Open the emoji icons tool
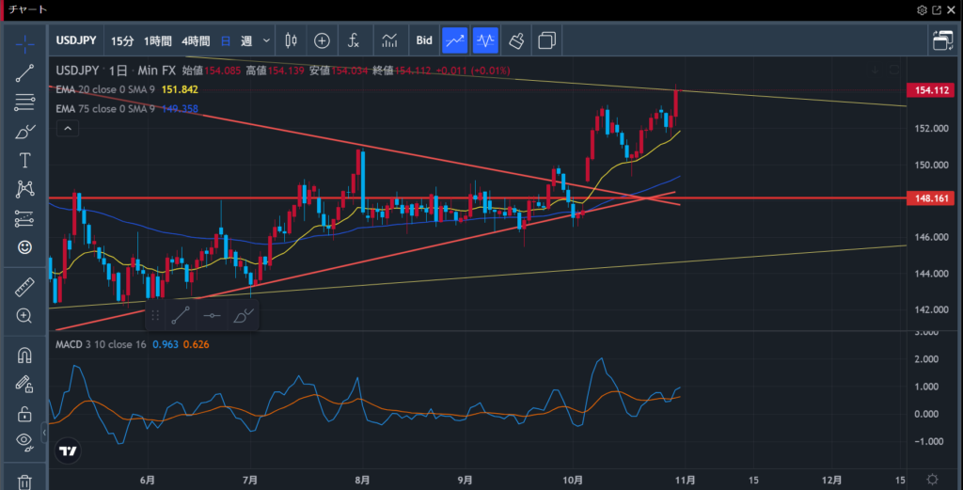 [25, 246]
